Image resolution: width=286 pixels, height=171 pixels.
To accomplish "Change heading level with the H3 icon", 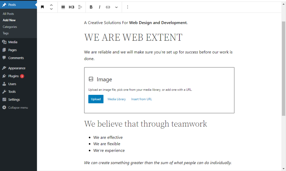I will (71, 7).
